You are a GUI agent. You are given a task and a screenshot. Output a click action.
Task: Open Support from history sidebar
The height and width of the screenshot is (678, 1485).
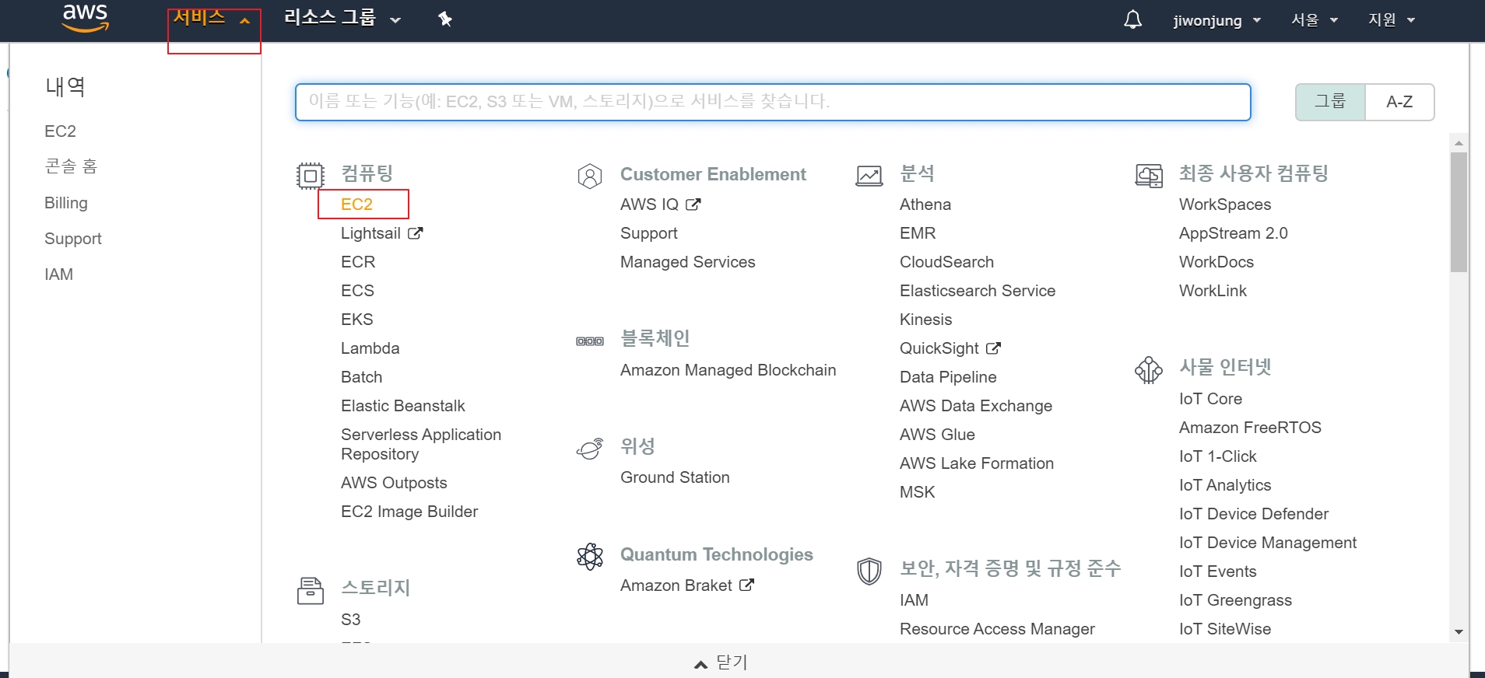(x=73, y=239)
